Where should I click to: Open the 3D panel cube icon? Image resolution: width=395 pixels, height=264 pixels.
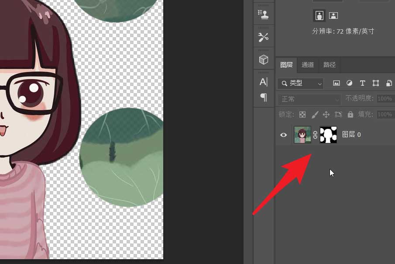pos(264,60)
